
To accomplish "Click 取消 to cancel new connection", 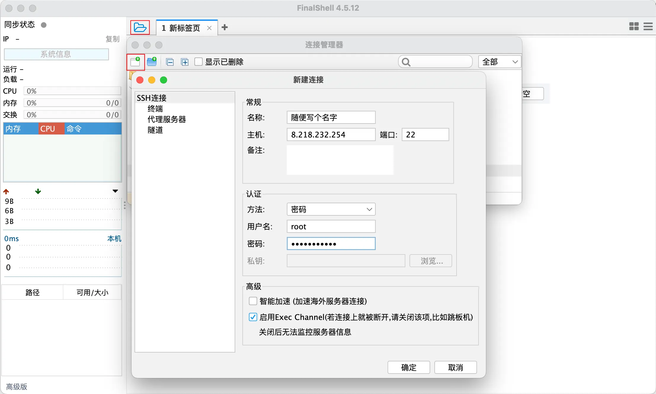I will click(x=456, y=367).
